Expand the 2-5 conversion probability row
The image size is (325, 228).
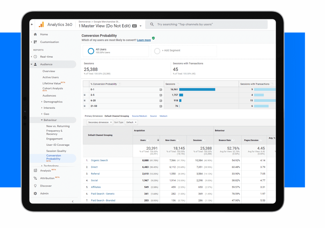coord(85,95)
